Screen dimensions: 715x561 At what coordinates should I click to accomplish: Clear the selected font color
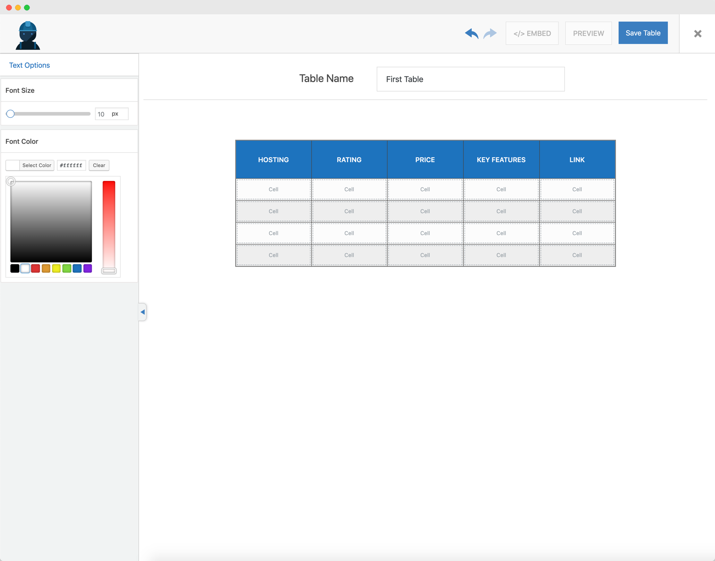99,166
